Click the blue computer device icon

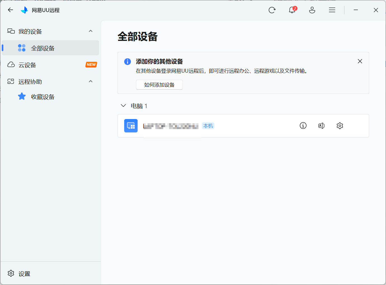(x=131, y=126)
